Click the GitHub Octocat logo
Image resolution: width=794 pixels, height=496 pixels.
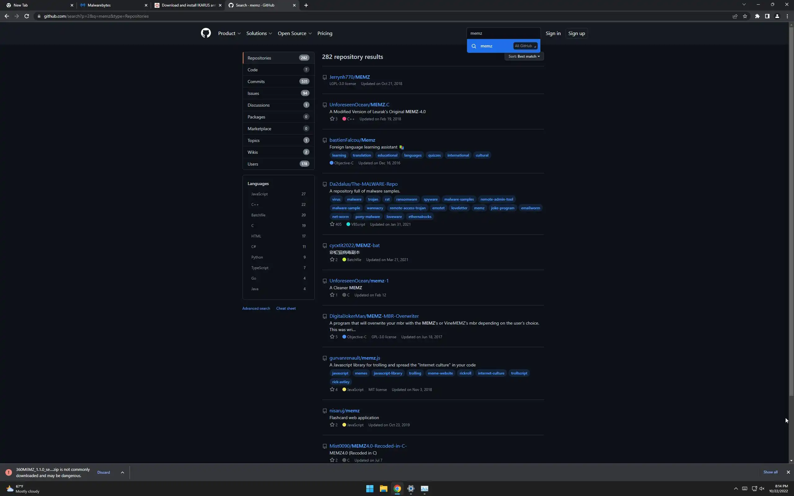(x=206, y=33)
